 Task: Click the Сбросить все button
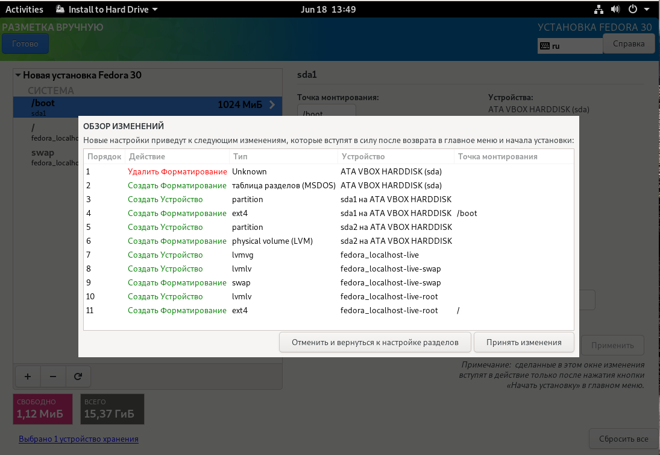pos(623,439)
